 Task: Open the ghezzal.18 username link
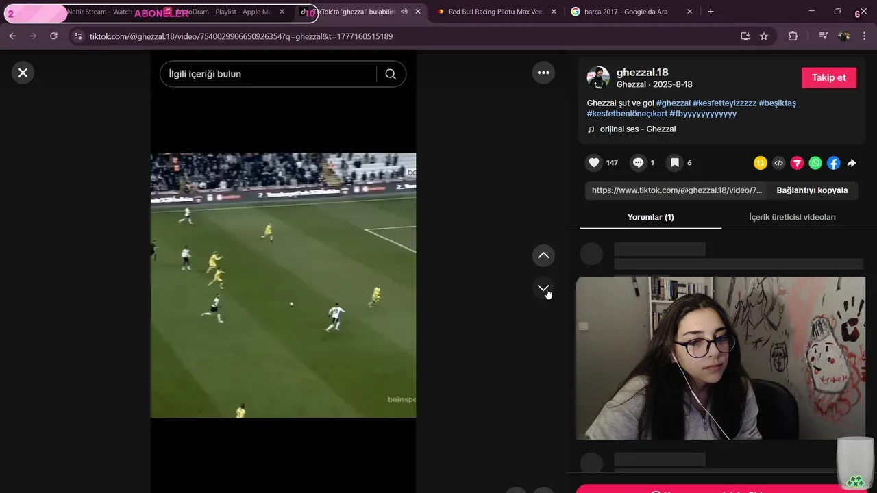pos(642,73)
